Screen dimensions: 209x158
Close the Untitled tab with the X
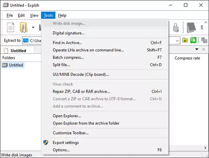click(204, 50)
